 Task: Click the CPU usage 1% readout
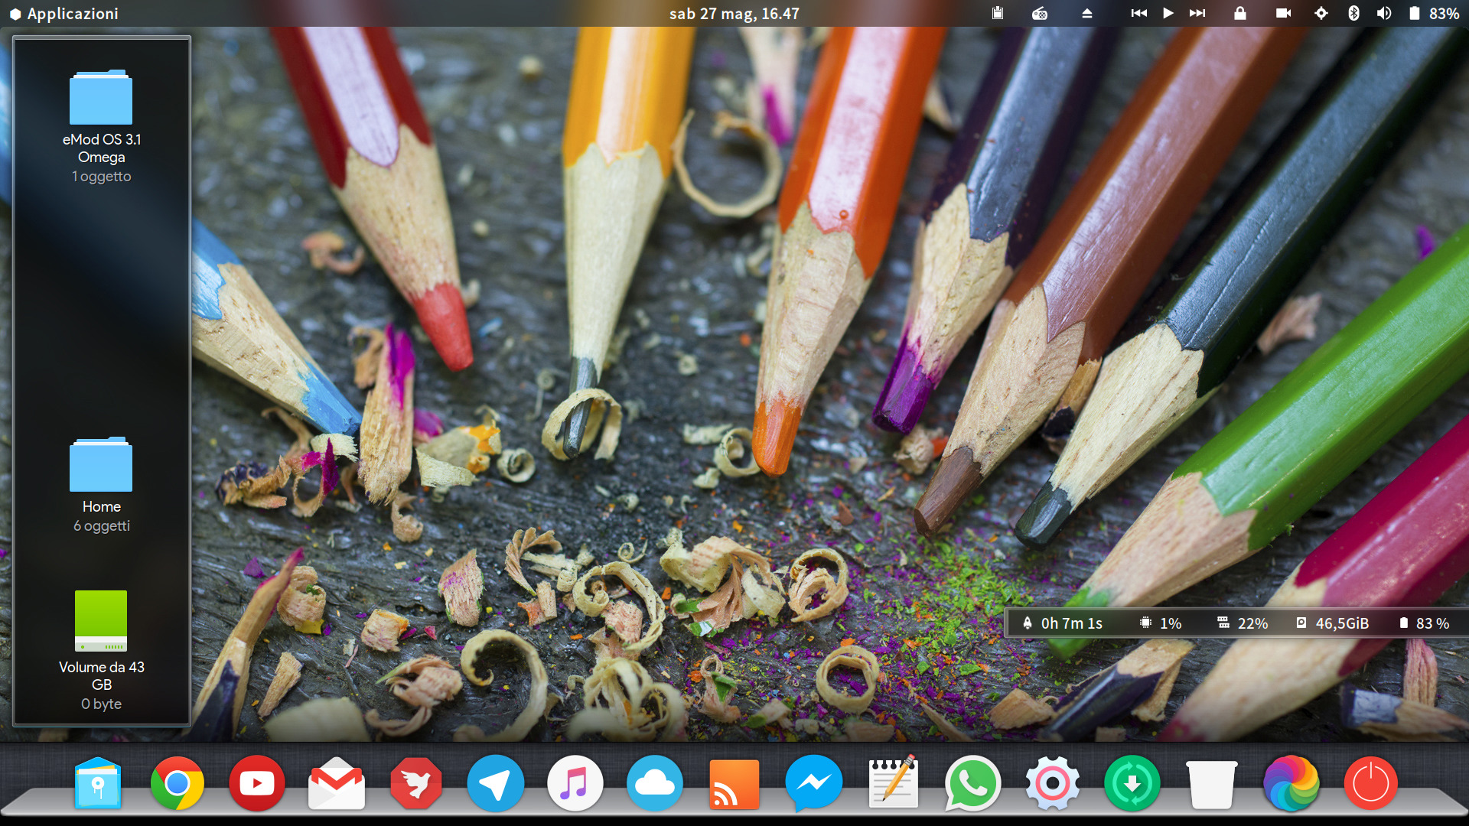(x=1161, y=623)
